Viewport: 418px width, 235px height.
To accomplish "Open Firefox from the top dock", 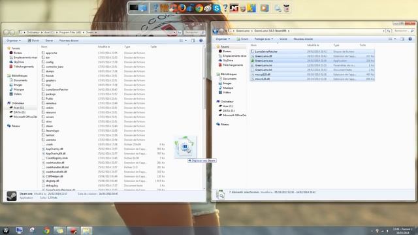I will click(x=182, y=8).
